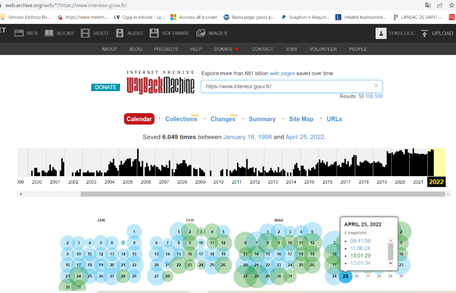Screen dimensions: 456x293
Task: Open the January 16, 1998 first capture link
Action: [247, 137]
